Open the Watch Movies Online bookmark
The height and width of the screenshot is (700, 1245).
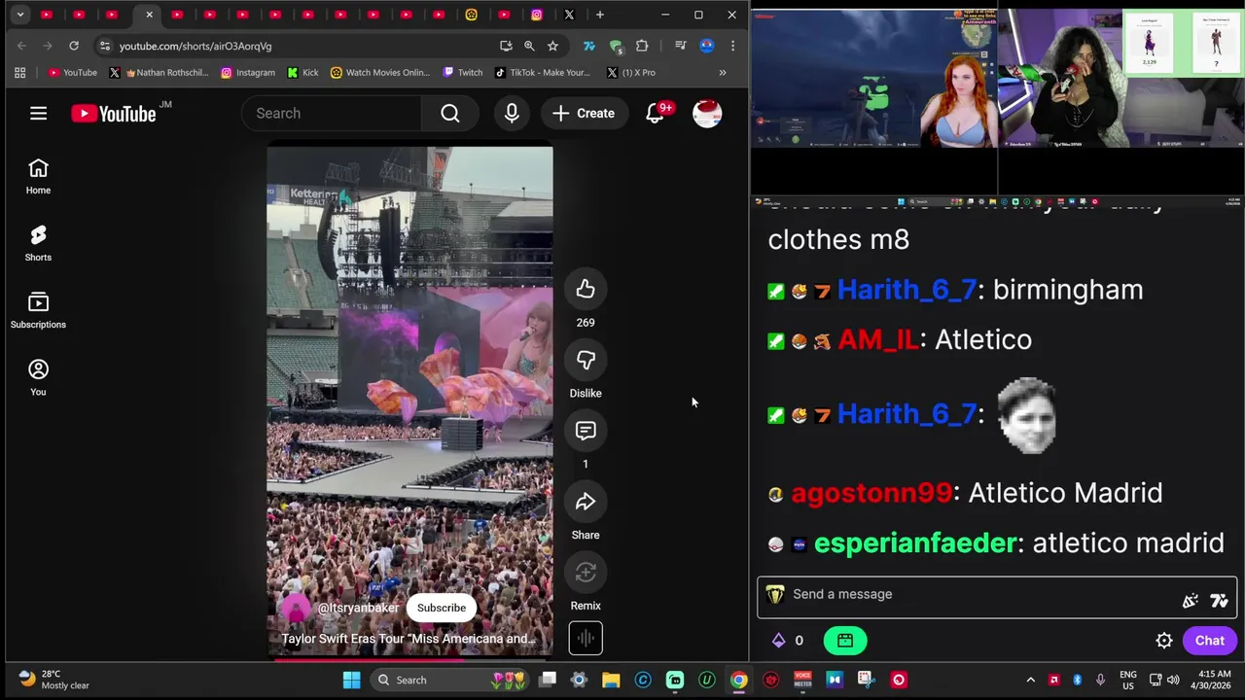[380, 72]
